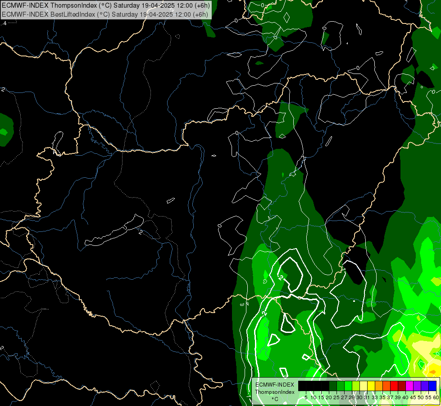Click the legend tick value 60

click(x=436, y=397)
